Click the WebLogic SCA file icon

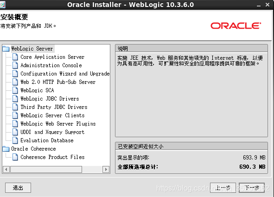[15, 90]
